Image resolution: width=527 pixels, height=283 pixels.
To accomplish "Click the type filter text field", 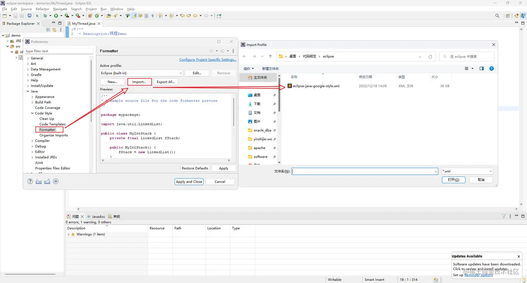I will click(59, 51).
